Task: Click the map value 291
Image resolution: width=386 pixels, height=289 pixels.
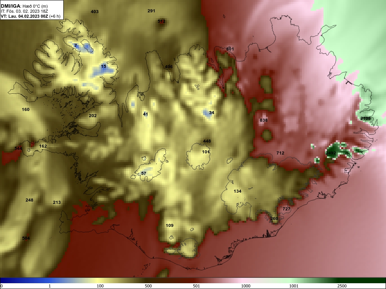Action: coord(151,11)
